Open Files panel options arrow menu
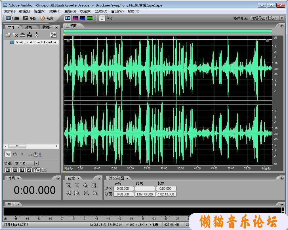Screen dimensions: 288x230 [56, 27]
